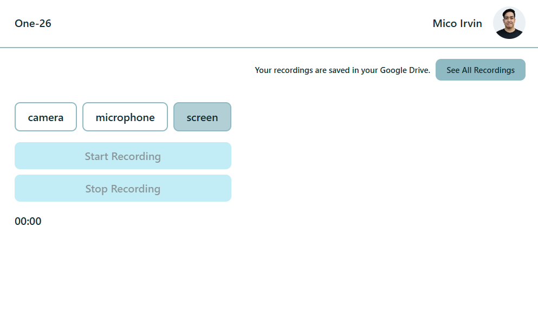This screenshot has height=333, width=538.
Task: Enable microphone audio for recording
Action: (x=125, y=117)
